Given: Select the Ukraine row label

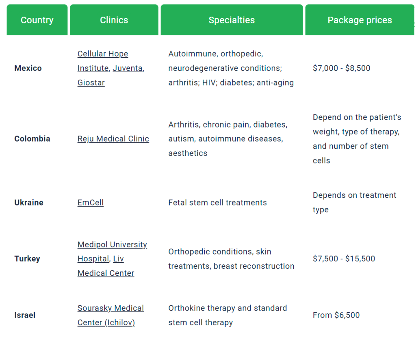Looking at the screenshot, I should pos(29,203).
